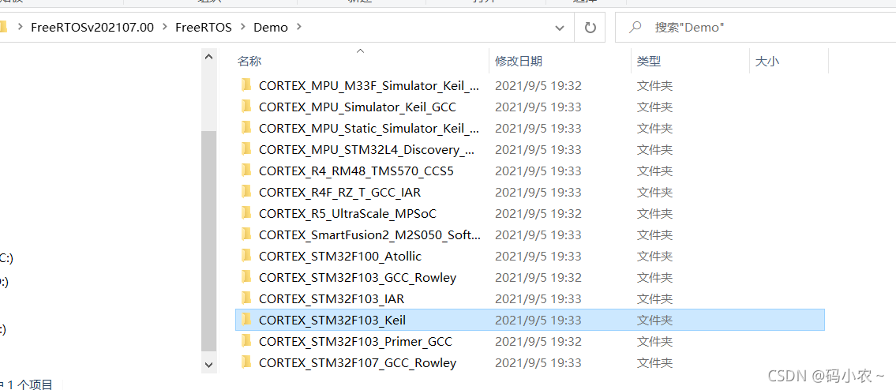Select folder name CORTEX_MPU_M33F_Simulator_Keil_...
The height and width of the screenshot is (390, 896).
click(369, 86)
